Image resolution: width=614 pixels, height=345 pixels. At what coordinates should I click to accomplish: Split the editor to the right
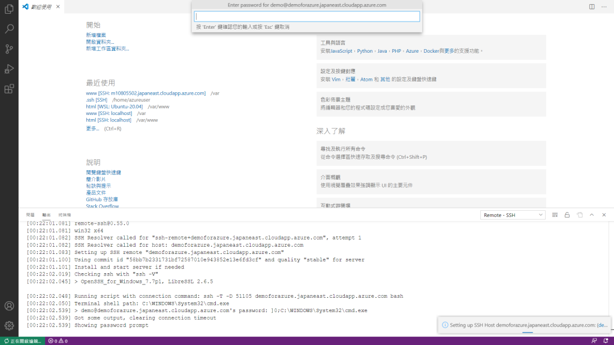(592, 7)
